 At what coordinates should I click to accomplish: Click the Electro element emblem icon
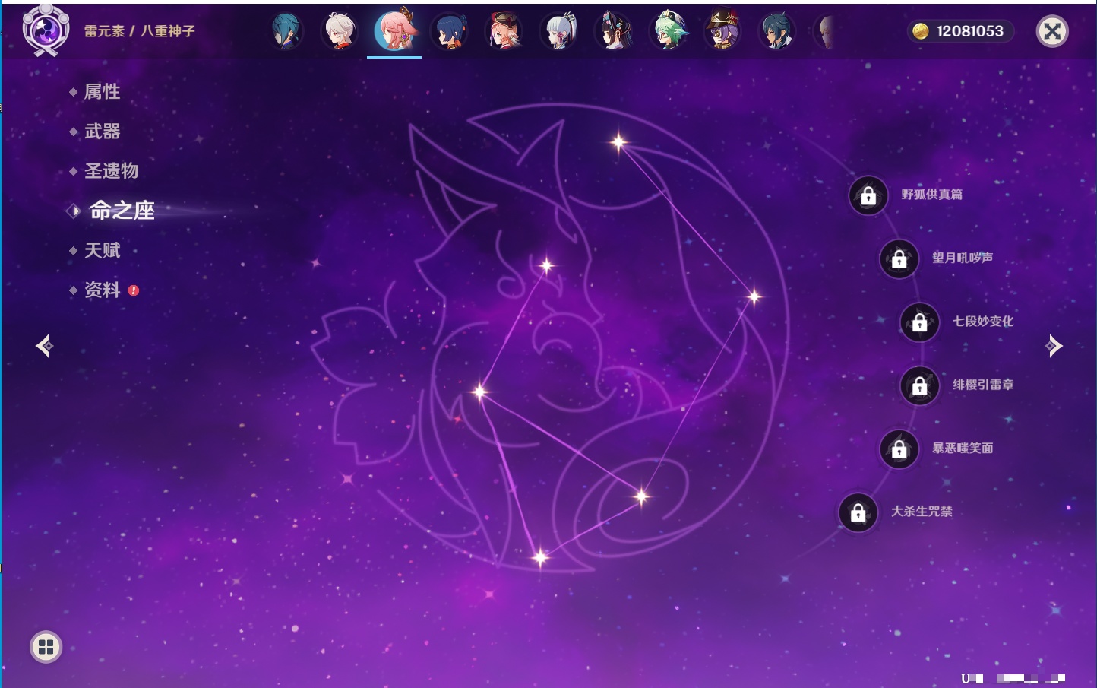(46, 30)
